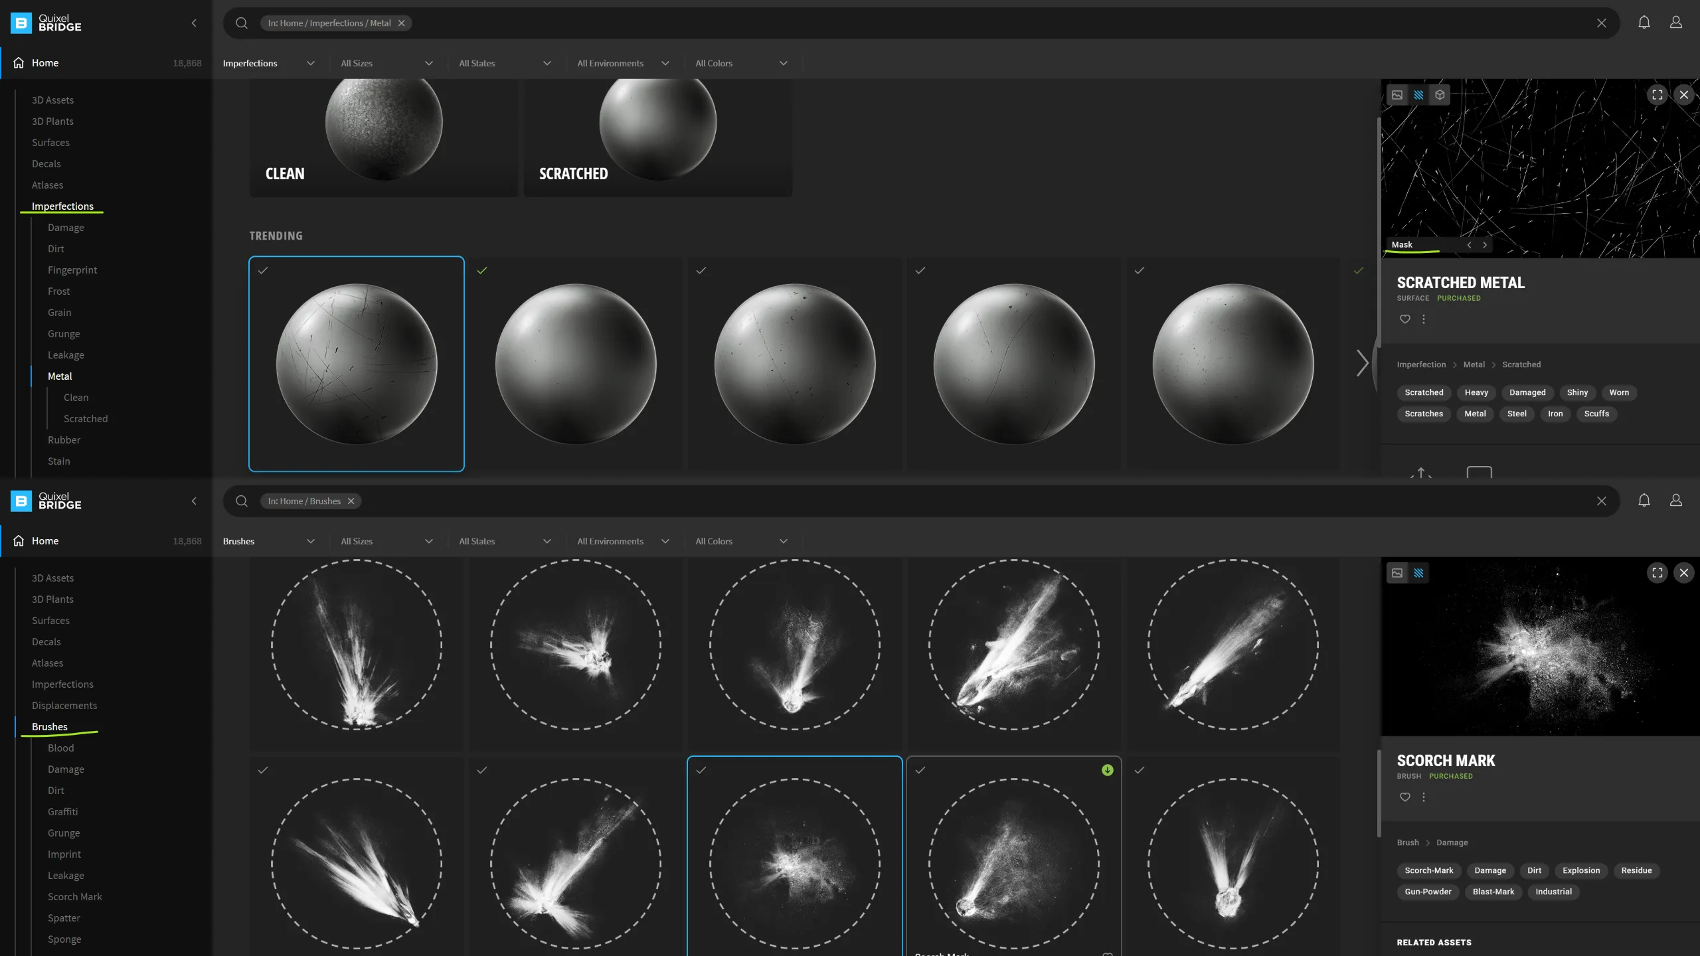Open the Imperfections category dropdown

coord(269,64)
